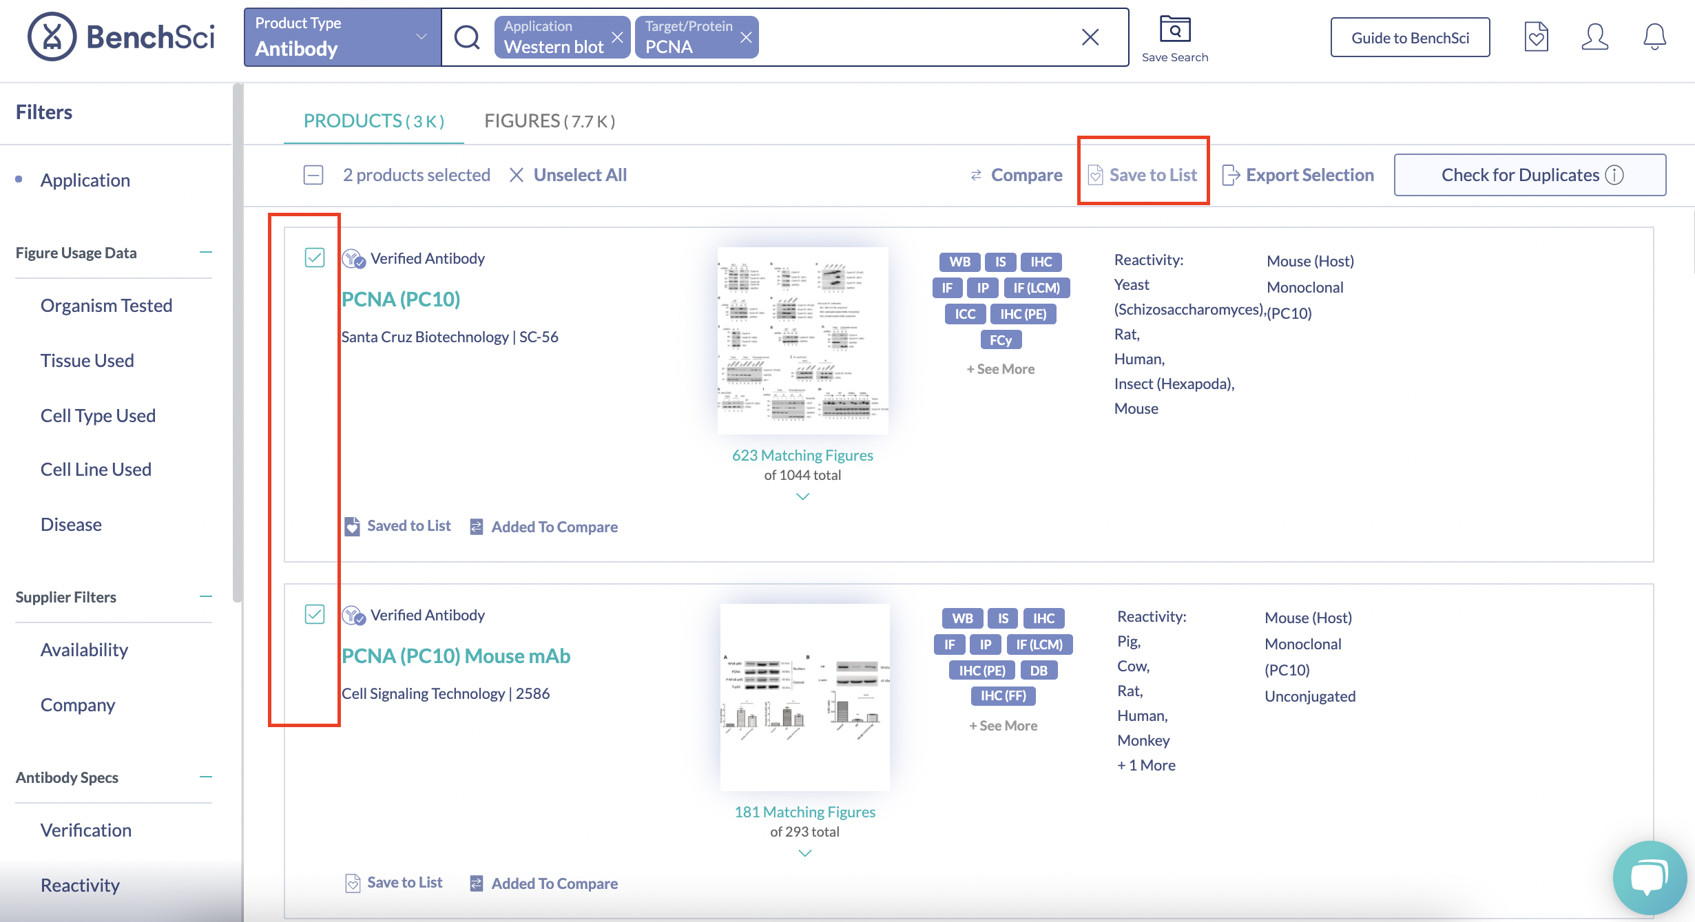
Task: Collapse the Figure Usage Data section
Action: [x=206, y=253]
